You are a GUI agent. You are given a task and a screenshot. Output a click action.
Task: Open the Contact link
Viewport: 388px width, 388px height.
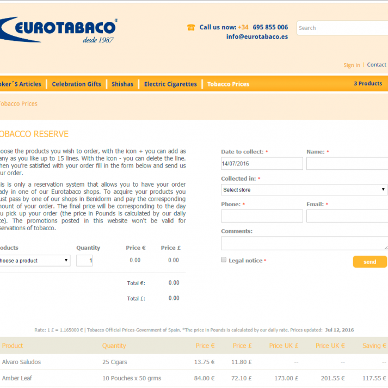coord(377,65)
